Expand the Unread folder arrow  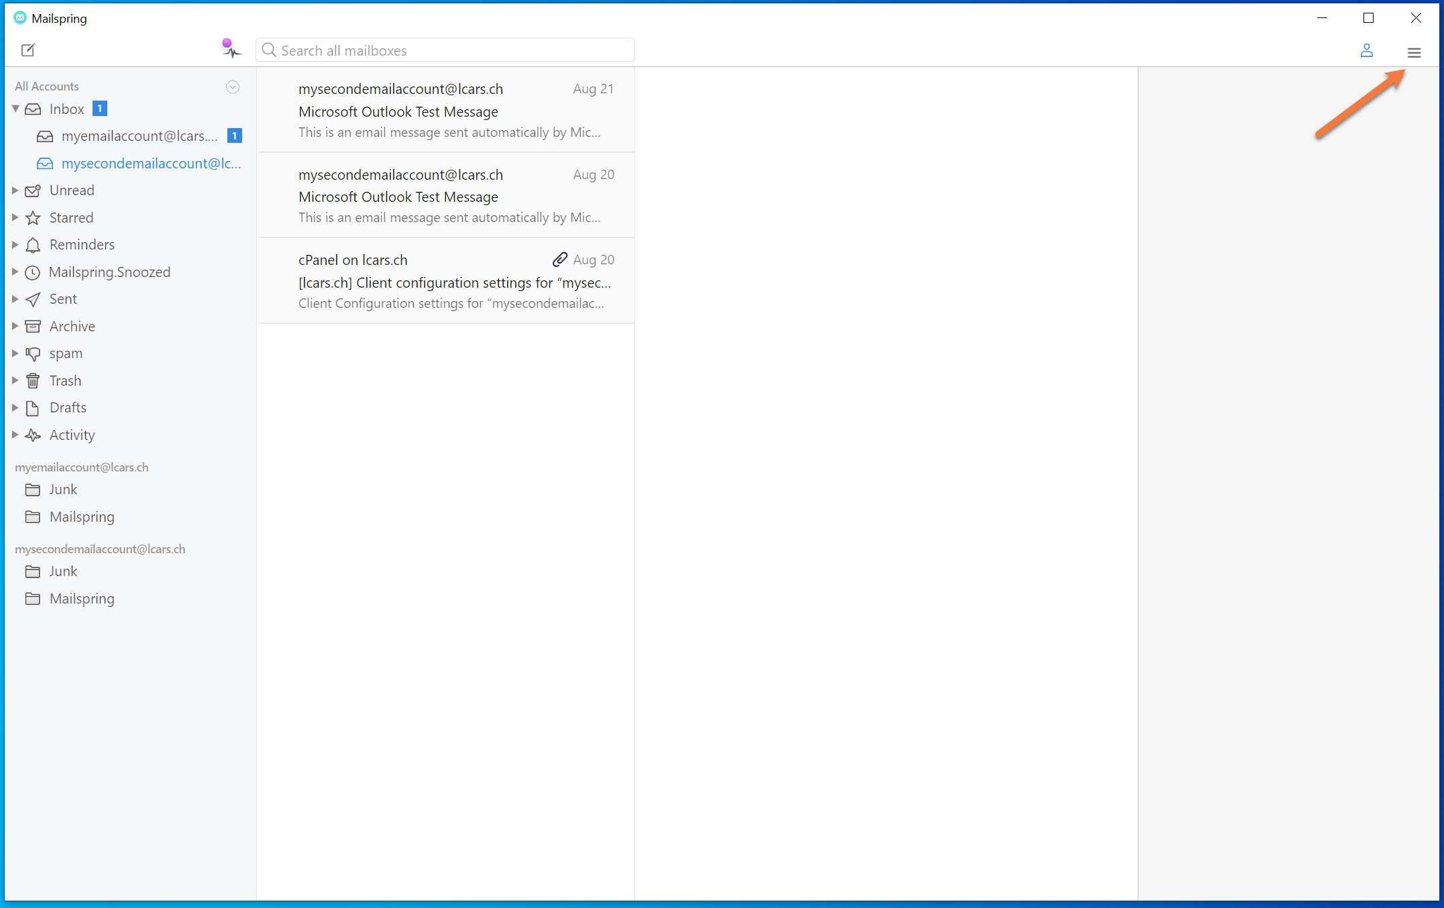coord(15,190)
